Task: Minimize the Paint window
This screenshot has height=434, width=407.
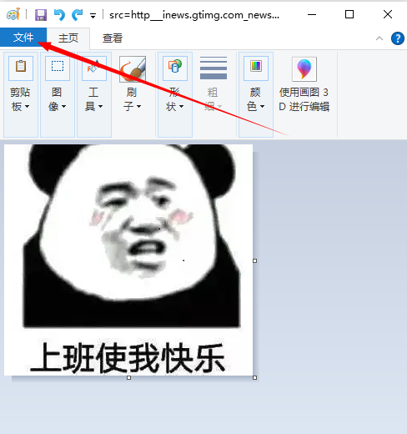Action: [312, 14]
